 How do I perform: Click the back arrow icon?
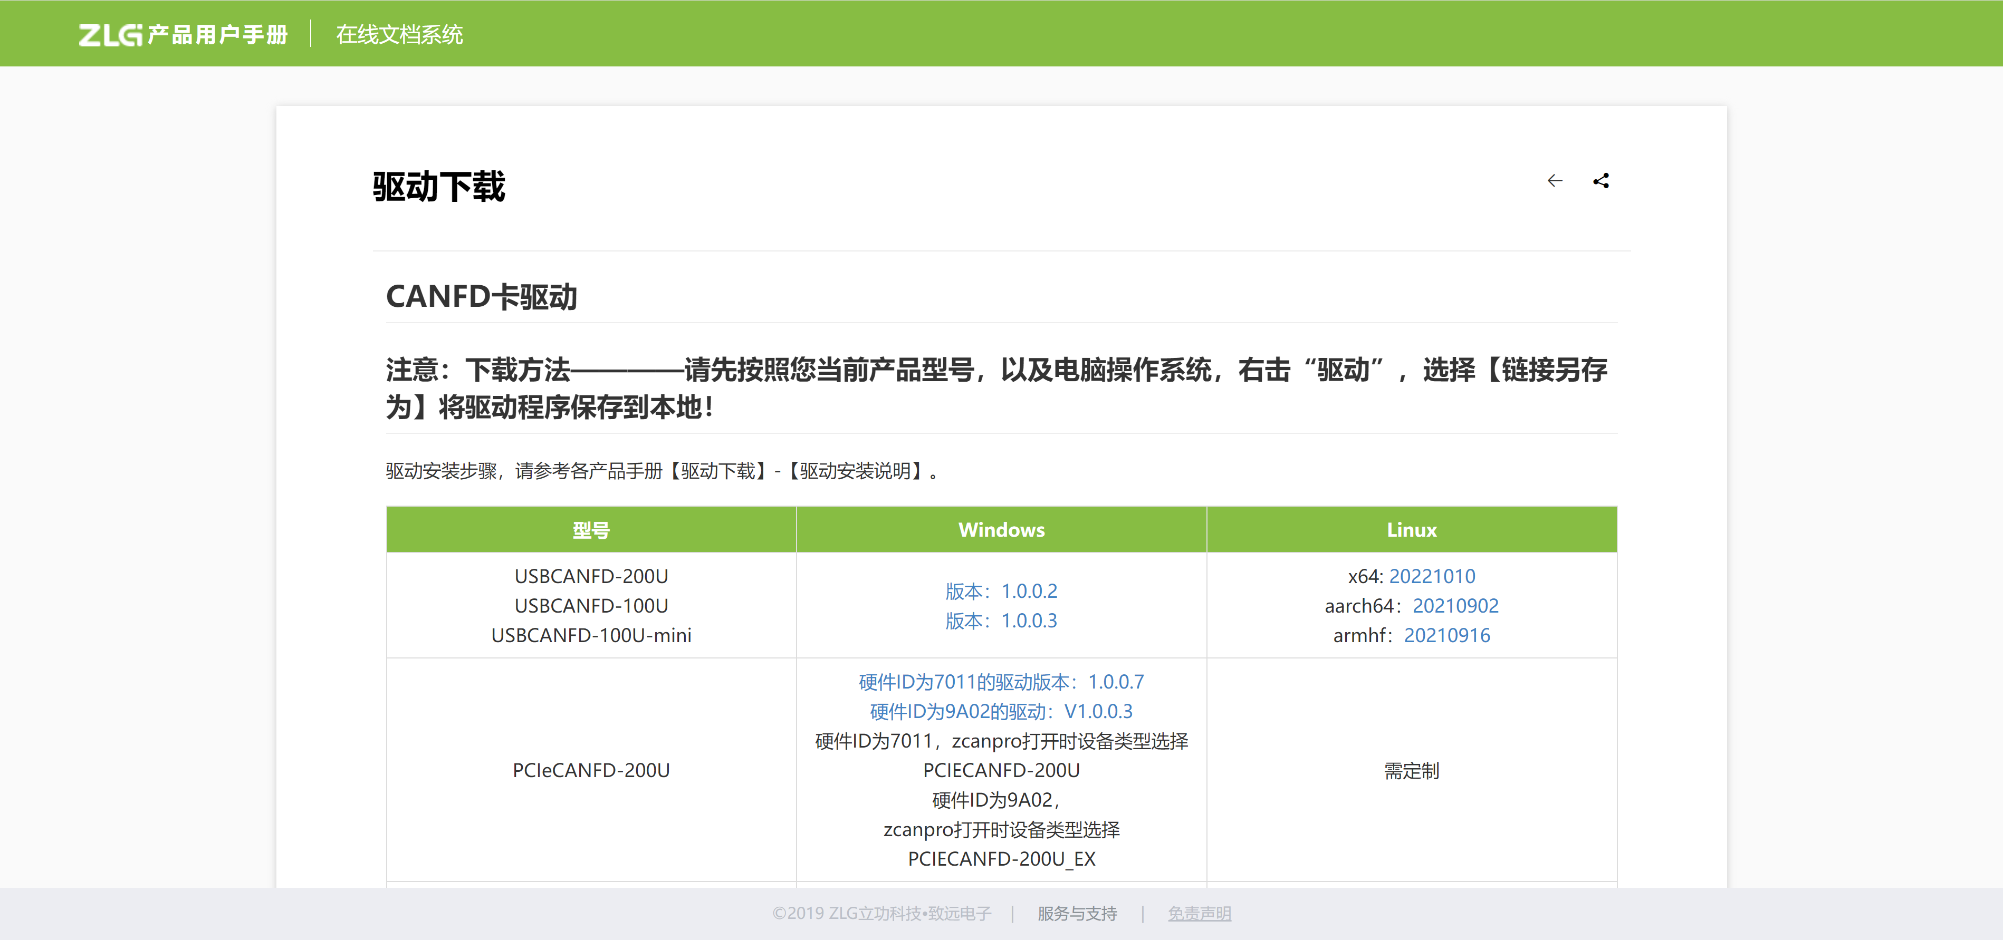point(1555,181)
